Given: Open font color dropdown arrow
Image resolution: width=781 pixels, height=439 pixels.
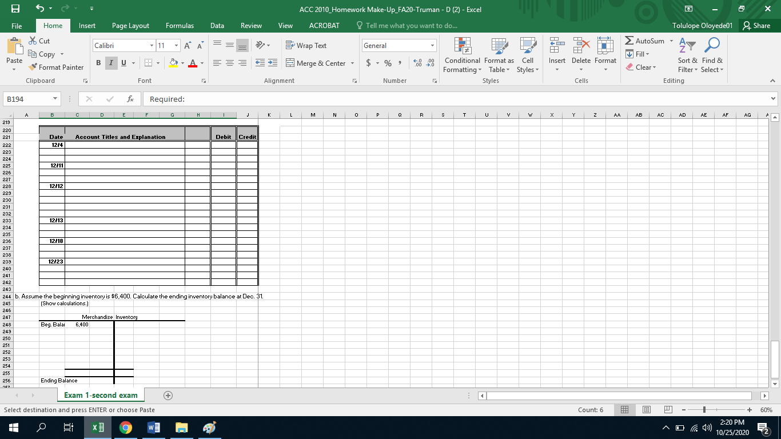Looking at the screenshot, I should (202, 63).
